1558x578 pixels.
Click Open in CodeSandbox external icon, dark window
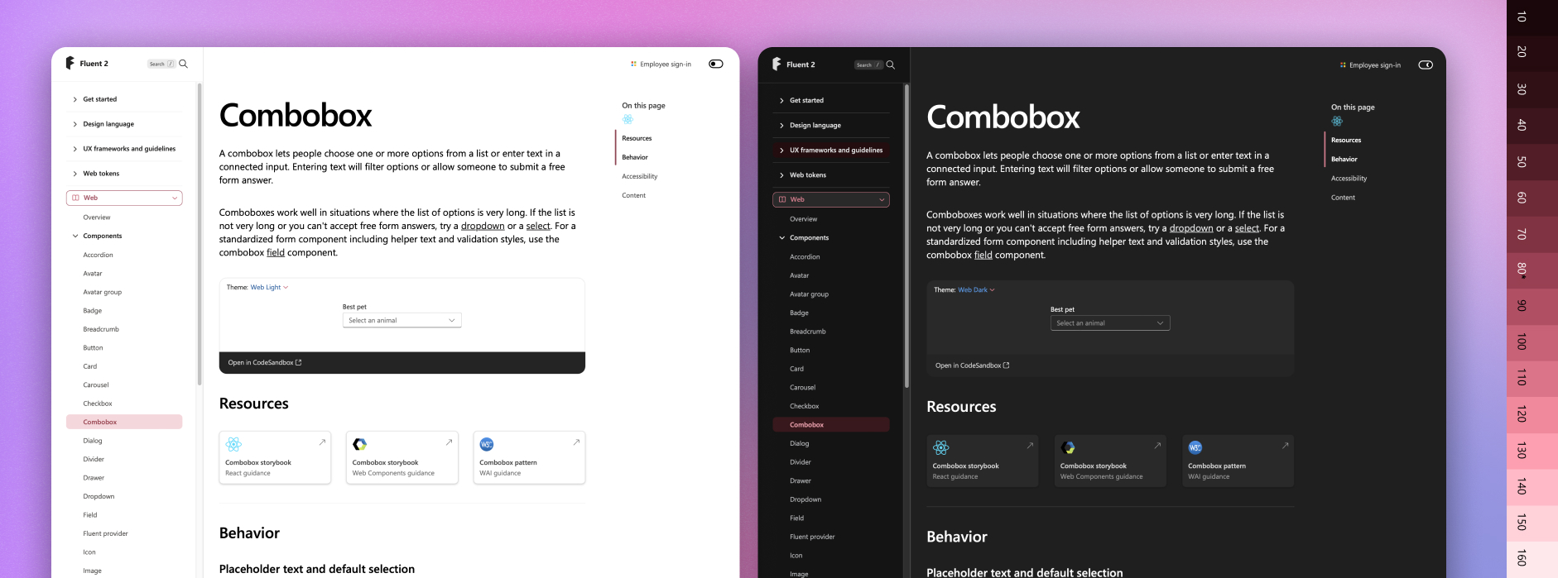1006,365
